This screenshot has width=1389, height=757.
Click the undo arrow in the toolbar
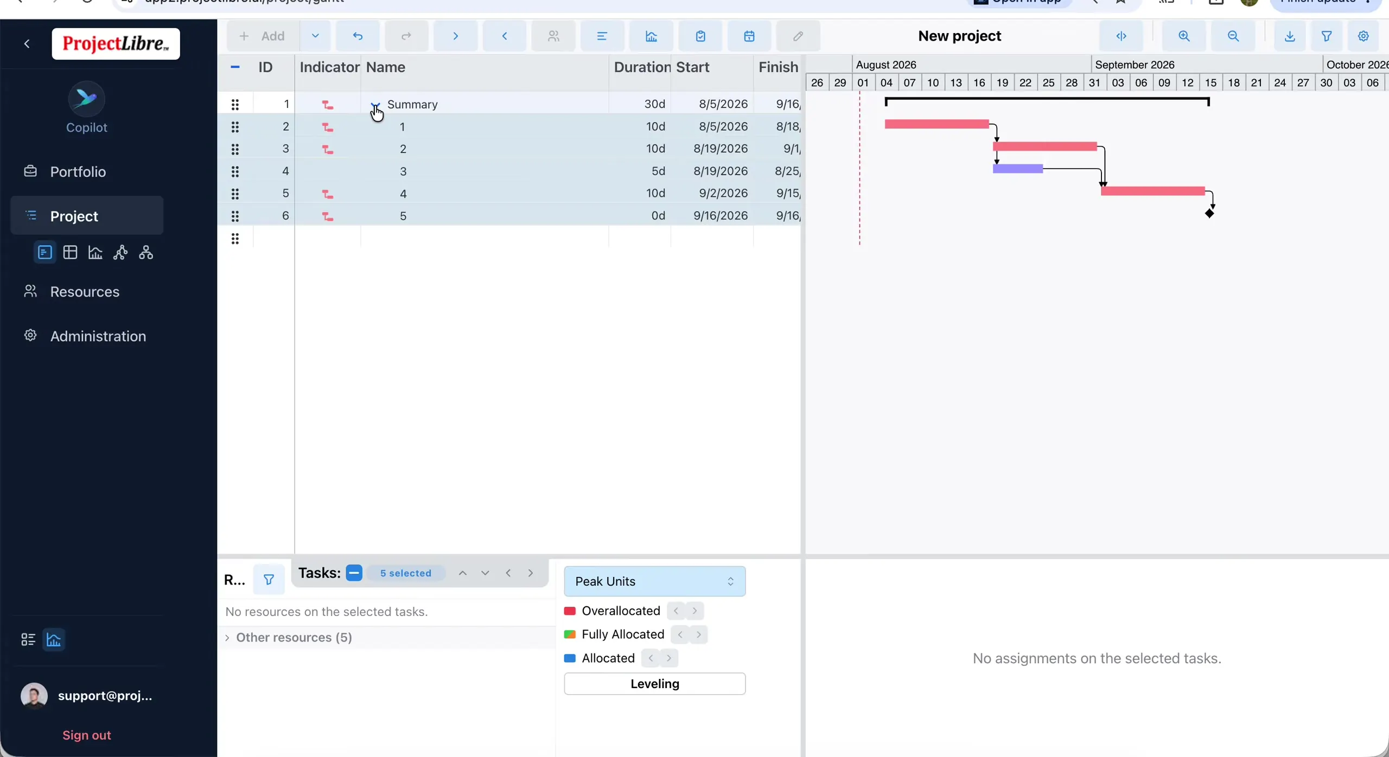click(358, 36)
